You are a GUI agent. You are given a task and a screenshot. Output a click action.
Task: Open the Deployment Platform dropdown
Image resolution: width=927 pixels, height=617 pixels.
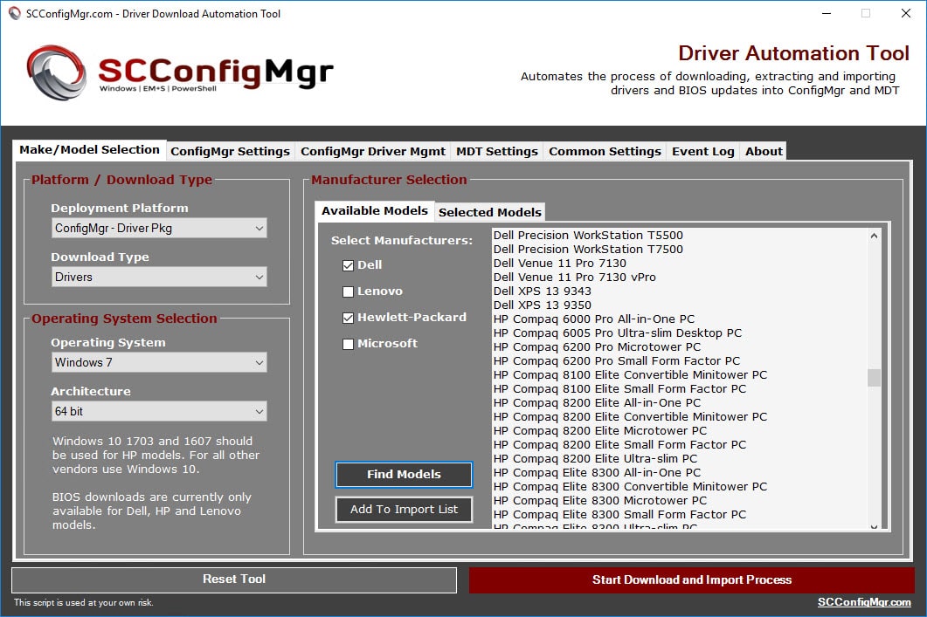pyautogui.click(x=159, y=229)
